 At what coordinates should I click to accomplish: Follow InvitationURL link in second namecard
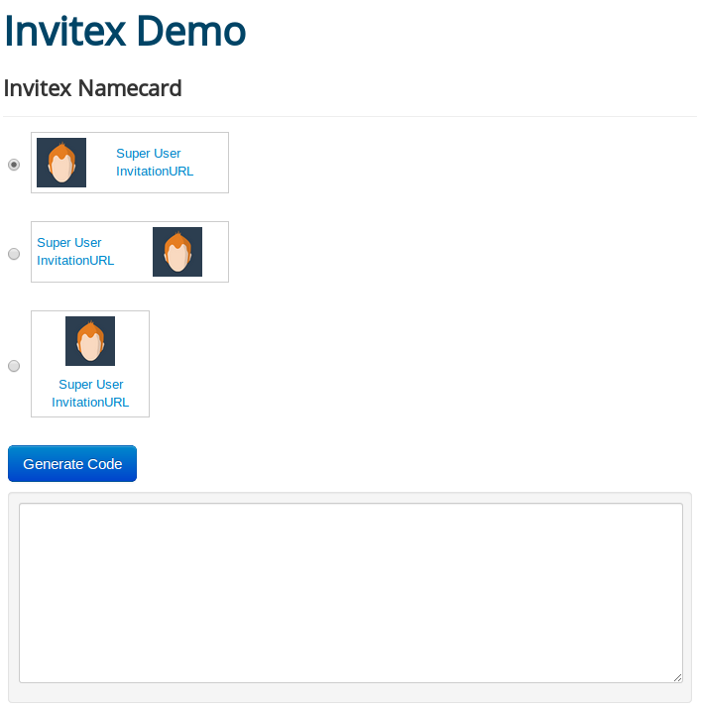point(75,261)
